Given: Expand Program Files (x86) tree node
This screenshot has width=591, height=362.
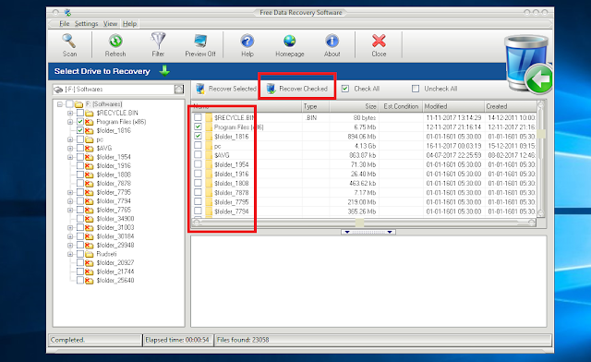Looking at the screenshot, I should click(70, 122).
